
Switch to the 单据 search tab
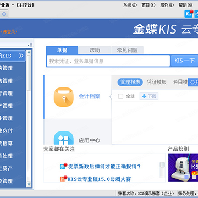click(x=62, y=50)
